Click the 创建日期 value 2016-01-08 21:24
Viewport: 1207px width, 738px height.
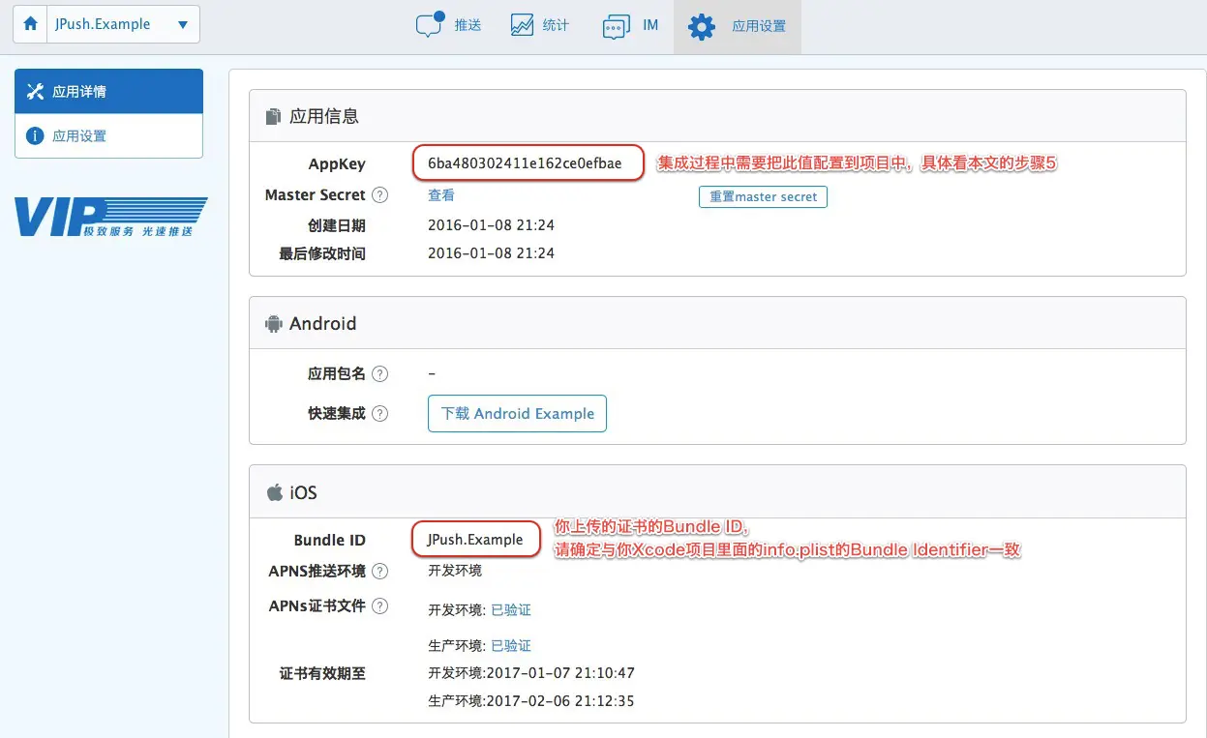[491, 225]
